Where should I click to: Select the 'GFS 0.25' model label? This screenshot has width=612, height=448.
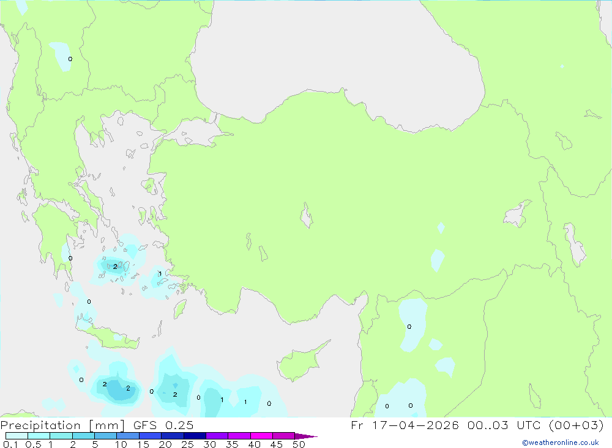(x=163, y=425)
